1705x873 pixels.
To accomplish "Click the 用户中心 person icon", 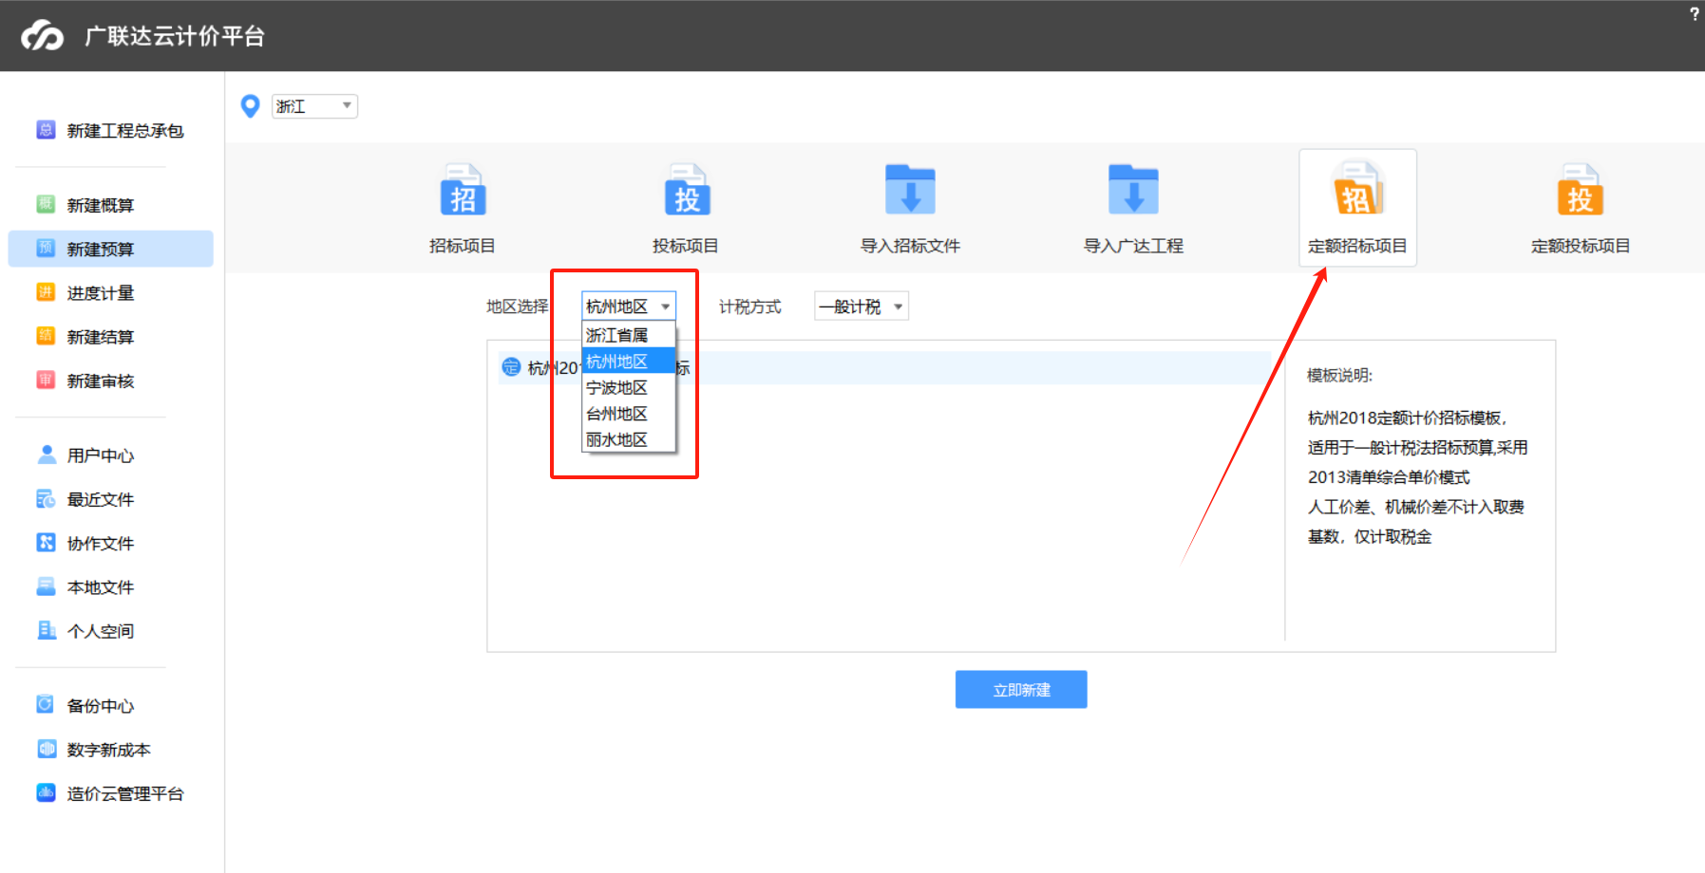I will [46, 455].
